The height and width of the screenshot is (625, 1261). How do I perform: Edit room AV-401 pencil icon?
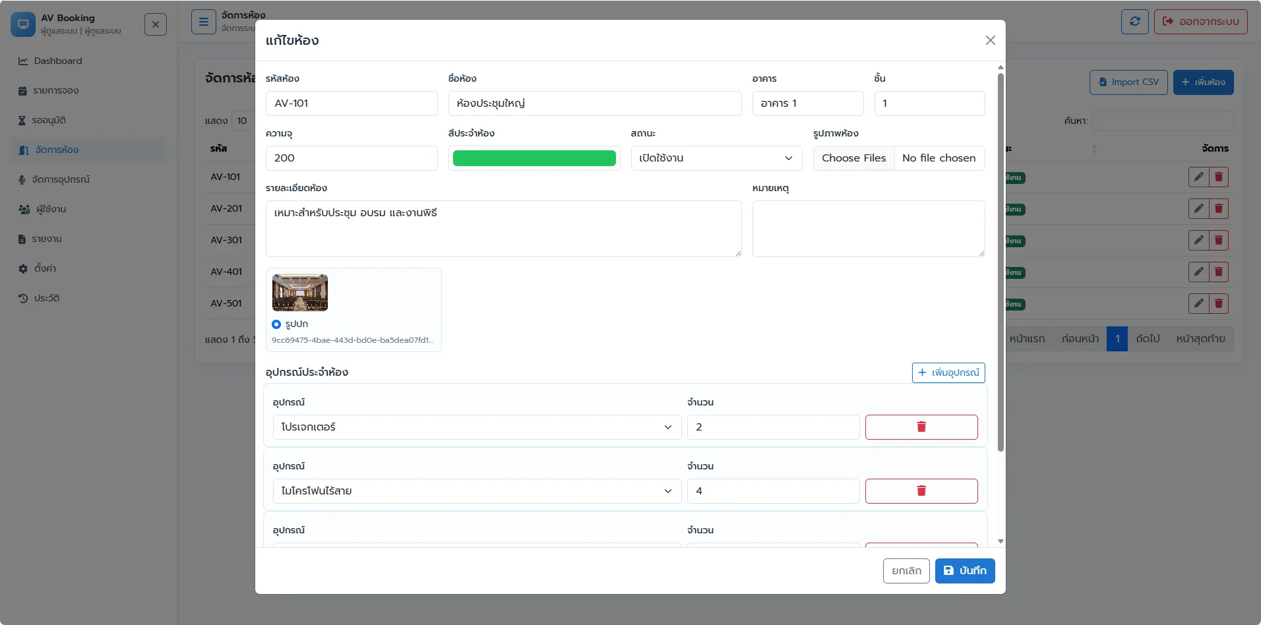coord(1198,272)
